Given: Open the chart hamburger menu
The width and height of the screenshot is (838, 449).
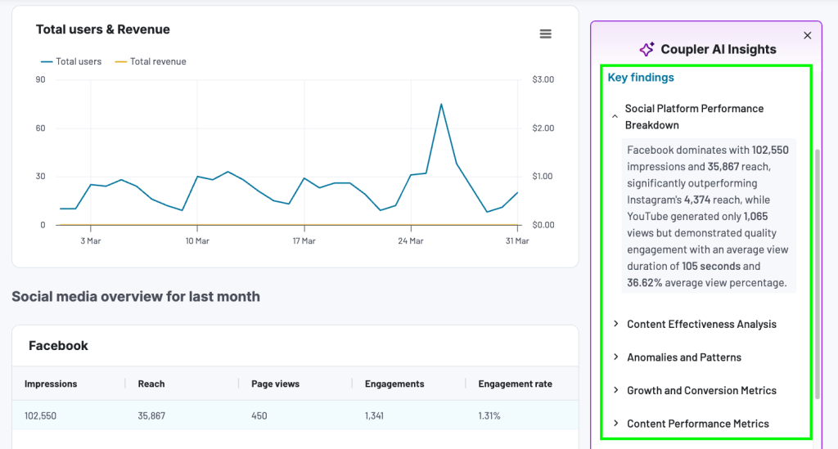Looking at the screenshot, I should pyautogui.click(x=545, y=34).
